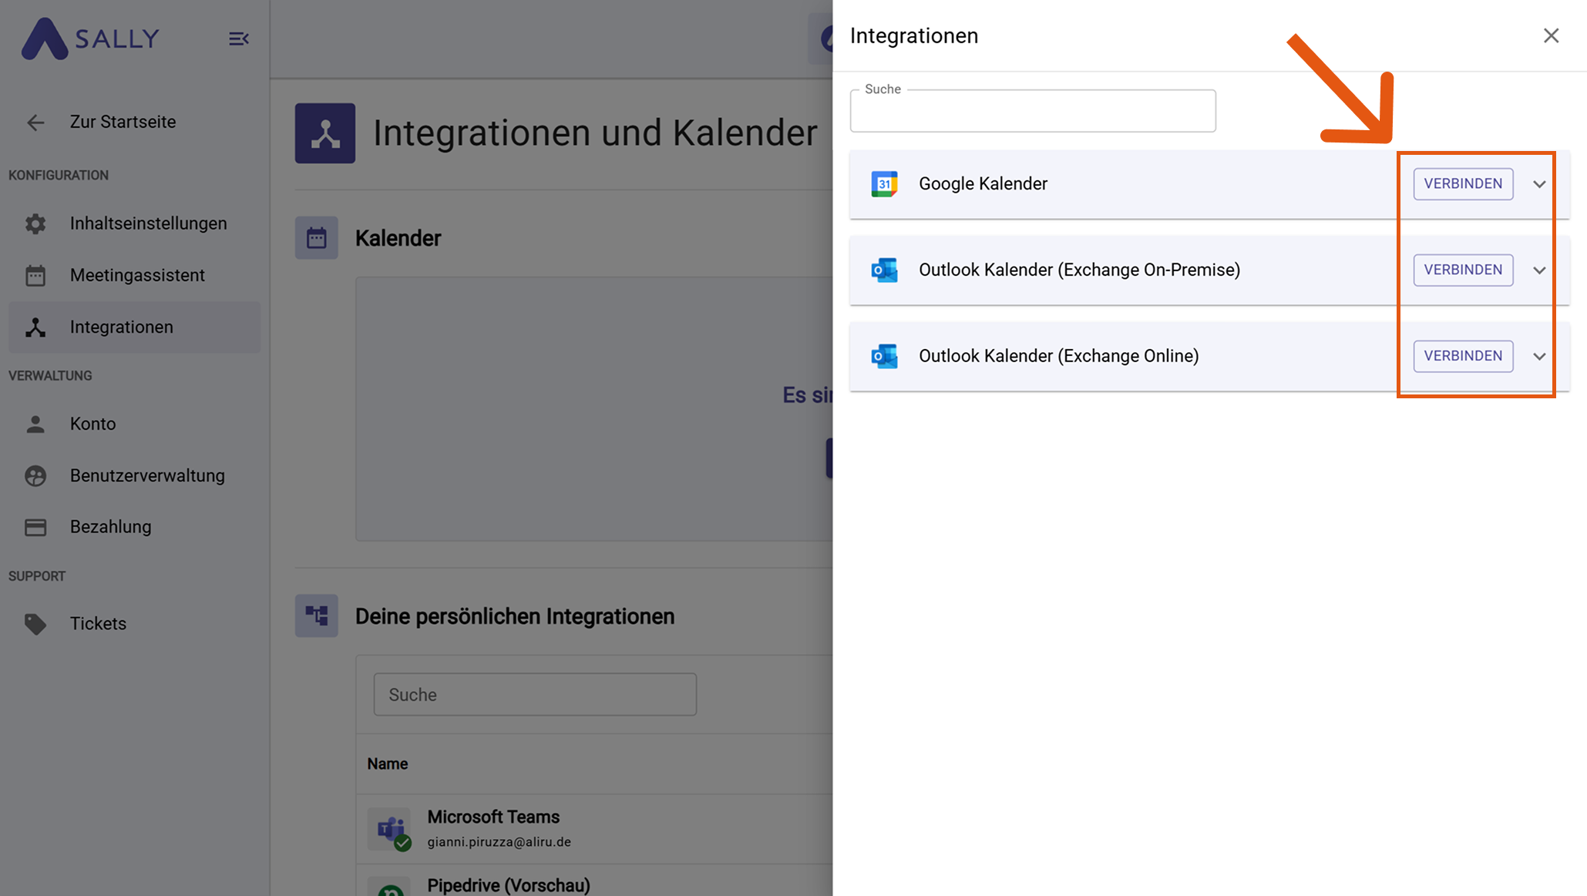Click the gear icon for Inhaltseinstellungen
This screenshot has width=1587, height=896.
tap(35, 223)
